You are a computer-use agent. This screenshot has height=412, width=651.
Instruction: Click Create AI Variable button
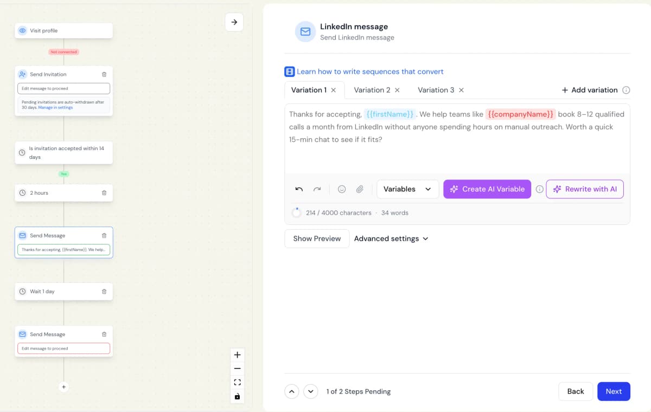(x=487, y=189)
